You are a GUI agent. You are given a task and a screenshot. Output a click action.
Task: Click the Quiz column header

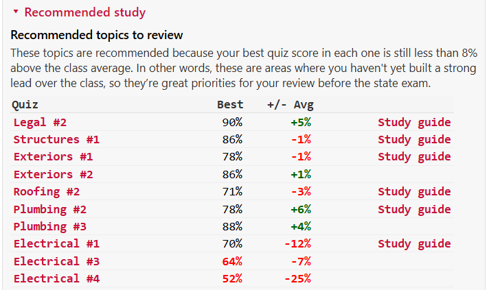[25, 105]
